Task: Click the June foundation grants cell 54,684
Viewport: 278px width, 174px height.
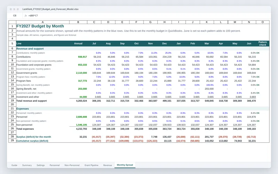Action: click(x=252, y=65)
